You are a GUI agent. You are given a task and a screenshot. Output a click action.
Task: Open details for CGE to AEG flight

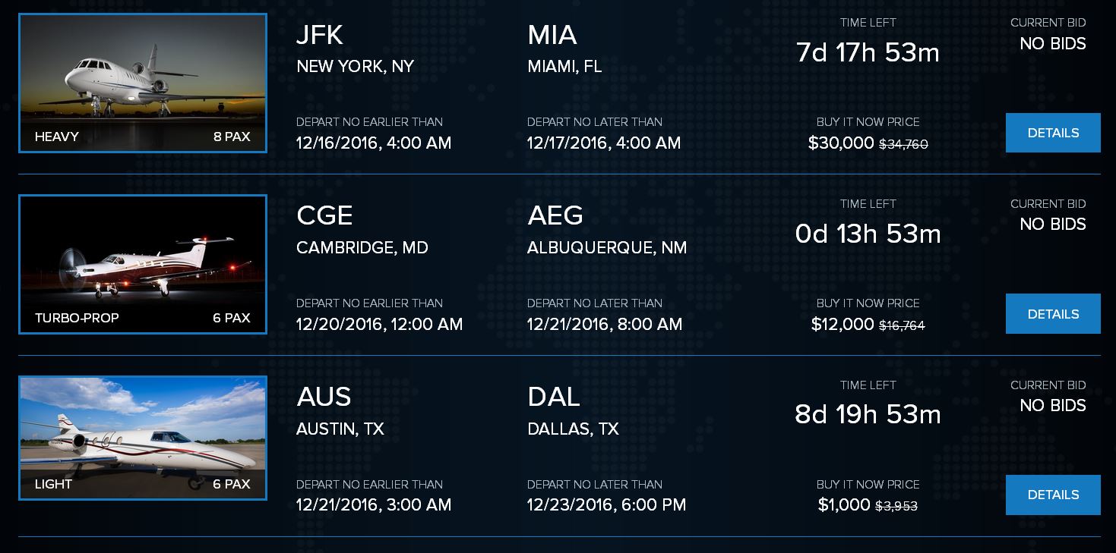[1053, 314]
